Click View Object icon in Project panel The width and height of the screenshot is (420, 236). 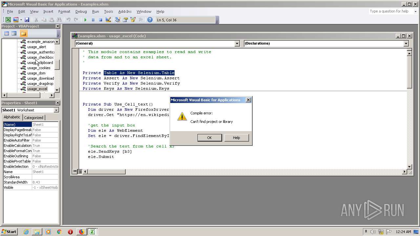click(14, 33)
